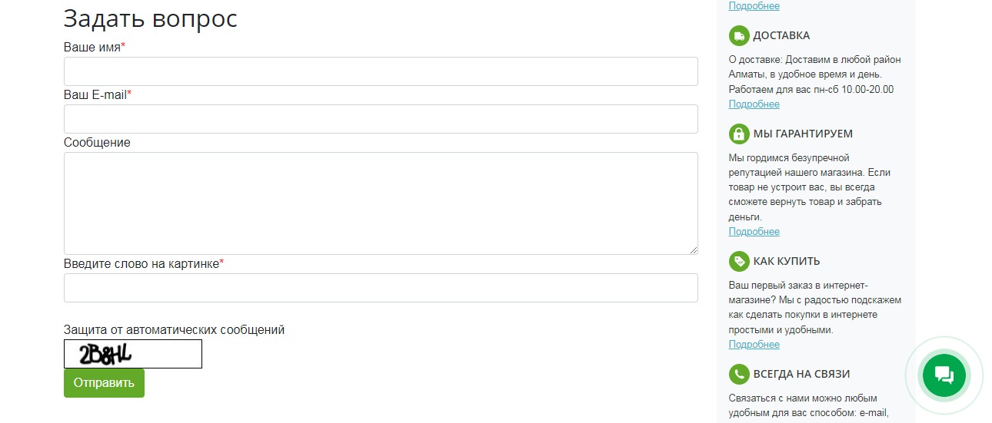This screenshot has height=423, width=992.
Task: Click the price tag icon beside КАК КУПИТЬ
Action: [739, 261]
